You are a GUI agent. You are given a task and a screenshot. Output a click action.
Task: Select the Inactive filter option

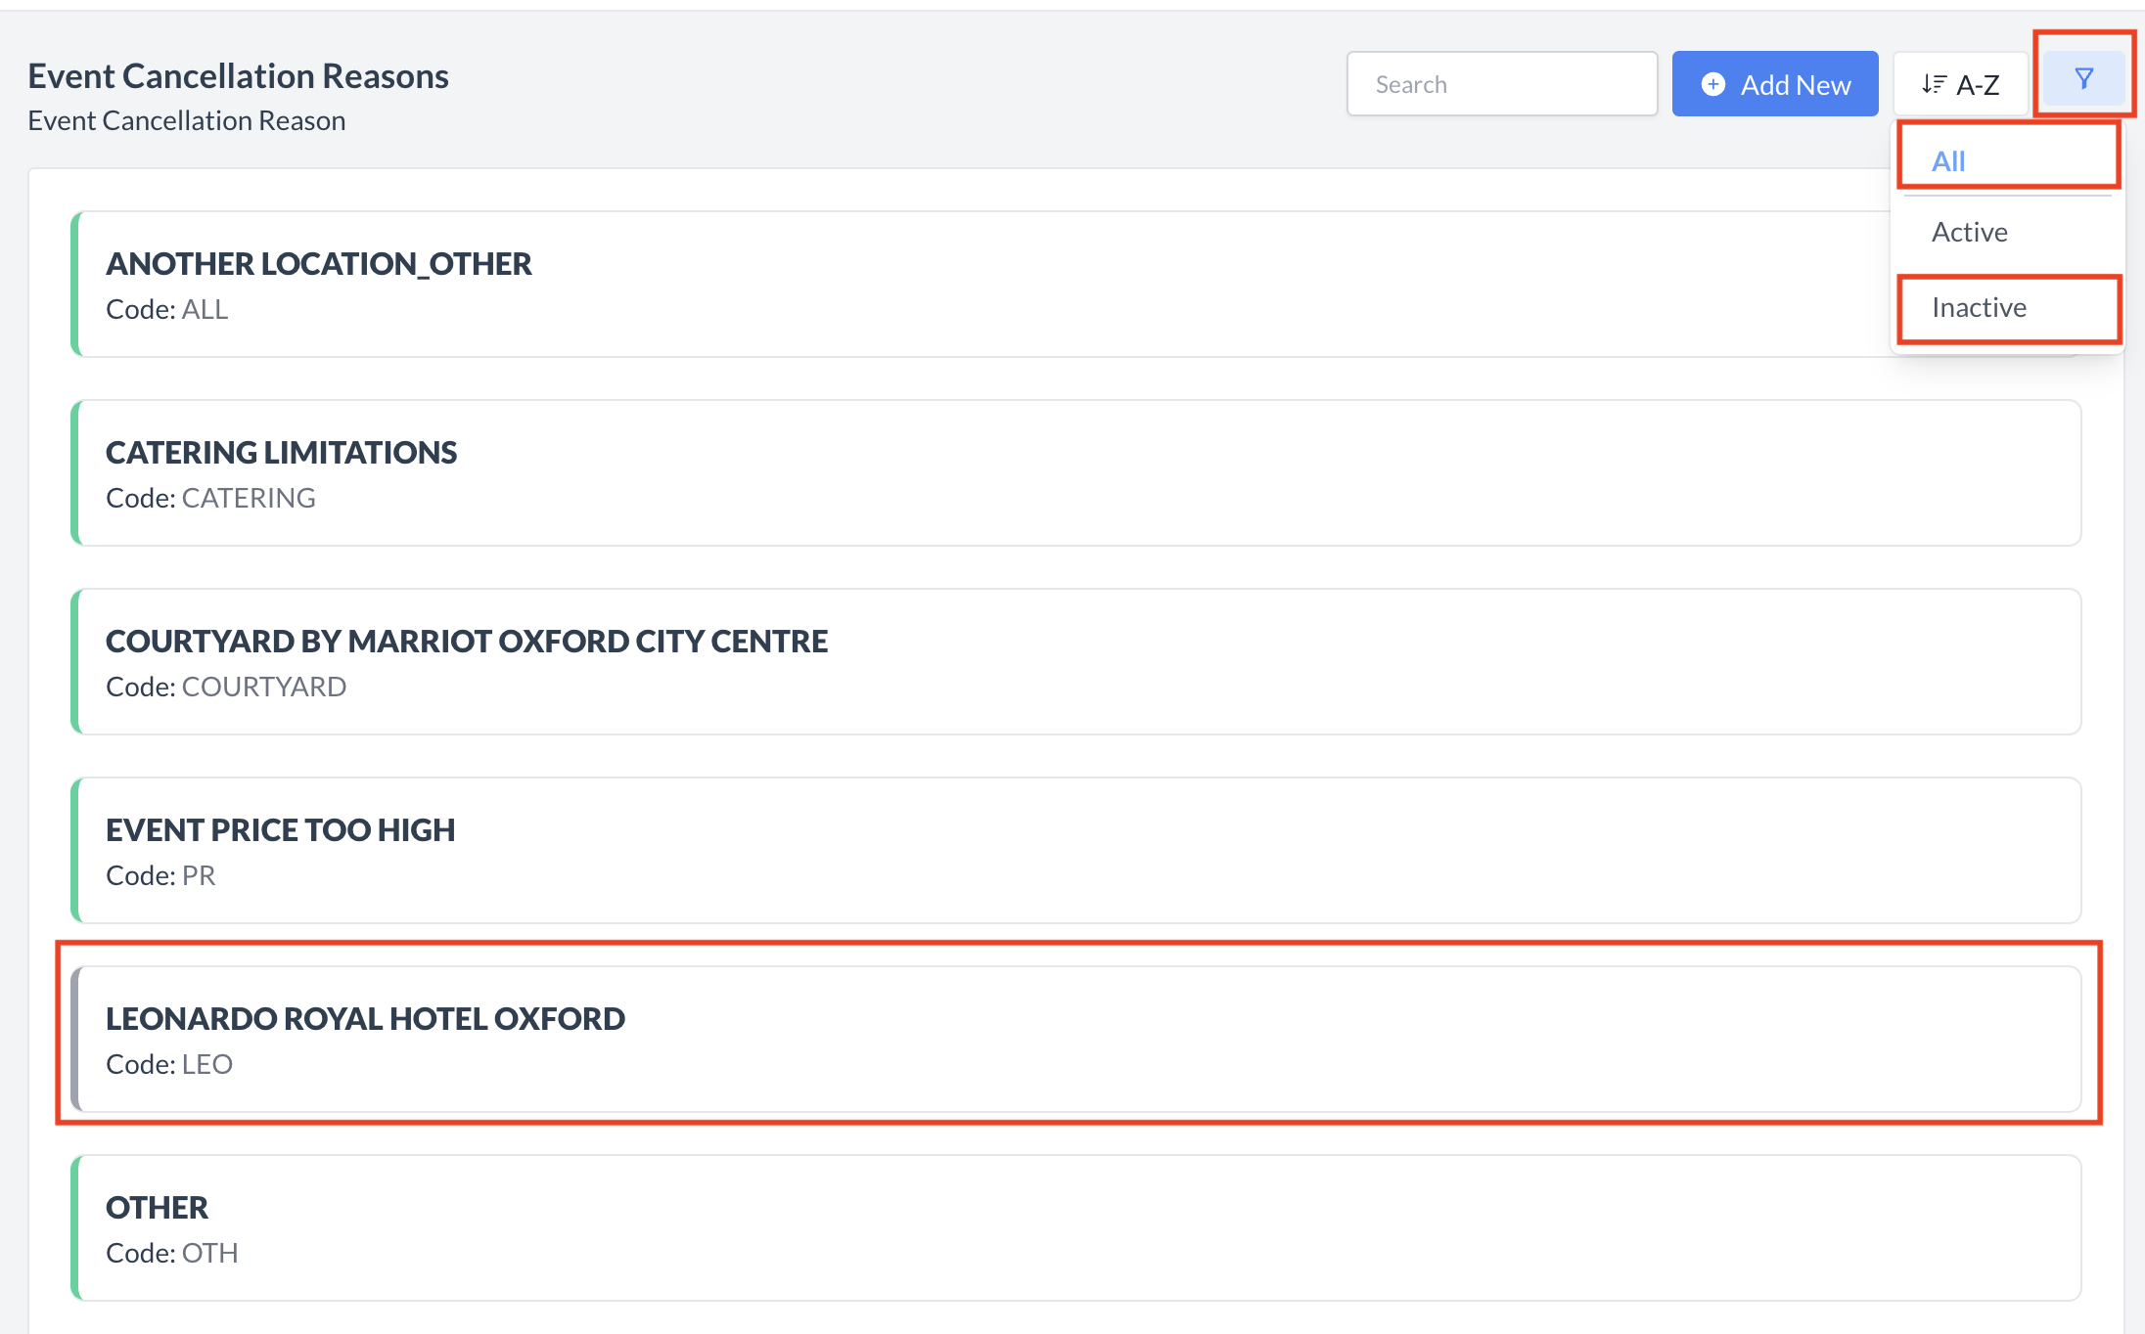2008,308
